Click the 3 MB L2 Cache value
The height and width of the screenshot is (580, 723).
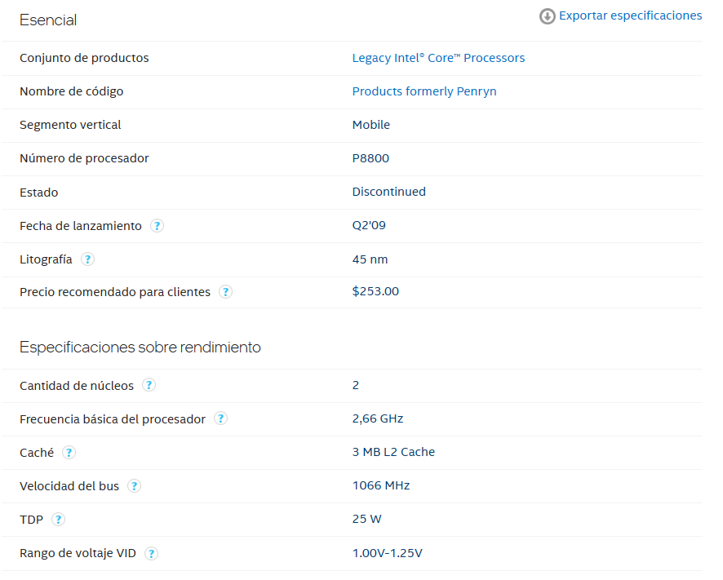pyautogui.click(x=393, y=452)
